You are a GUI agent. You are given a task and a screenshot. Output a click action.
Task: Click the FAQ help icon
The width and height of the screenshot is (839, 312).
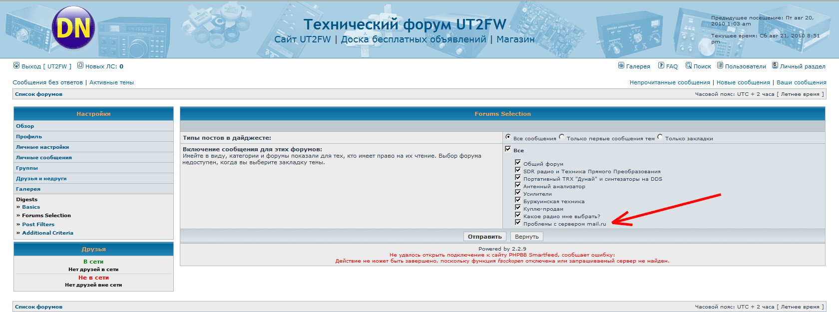[x=661, y=65]
